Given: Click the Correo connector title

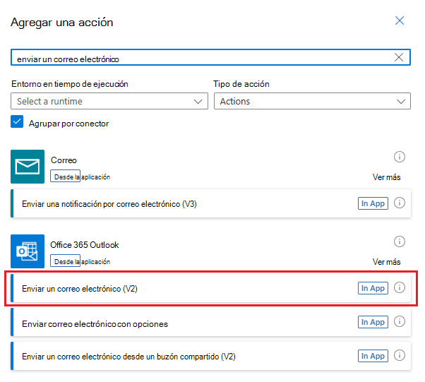Looking at the screenshot, I should [x=64, y=160].
